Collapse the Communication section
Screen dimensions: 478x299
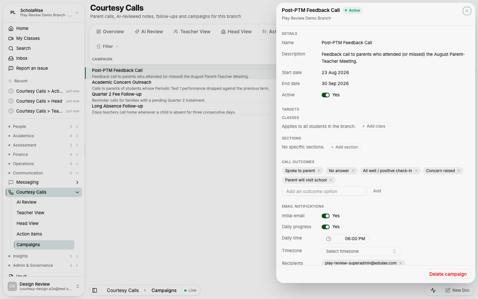[x=44, y=173]
